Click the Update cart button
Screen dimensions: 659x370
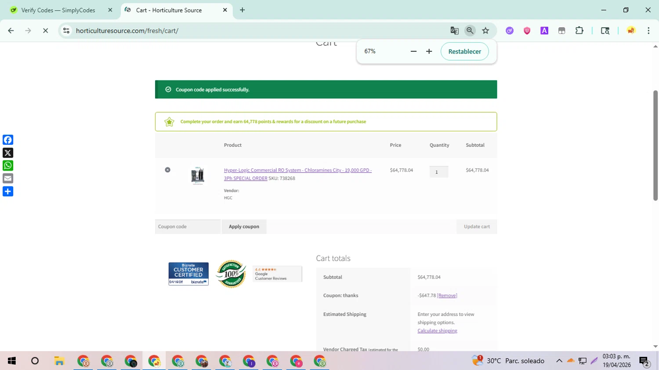point(477,226)
